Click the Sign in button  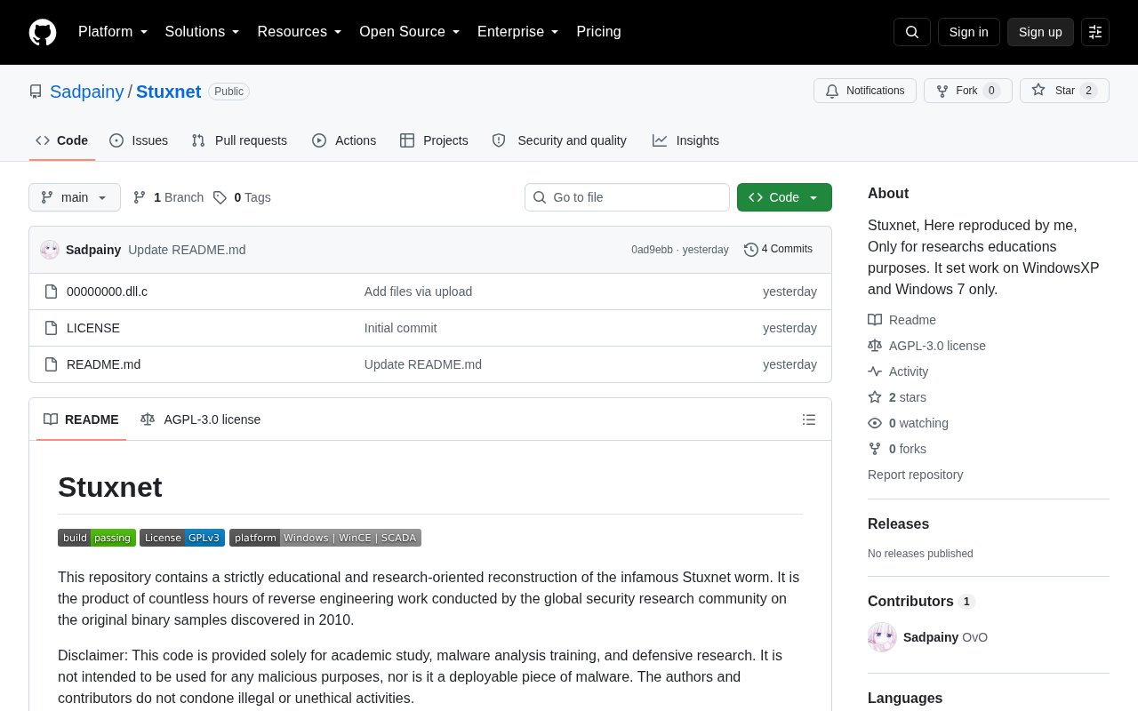(x=969, y=32)
